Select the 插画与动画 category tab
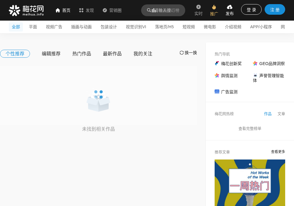 pyautogui.click(x=81, y=27)
